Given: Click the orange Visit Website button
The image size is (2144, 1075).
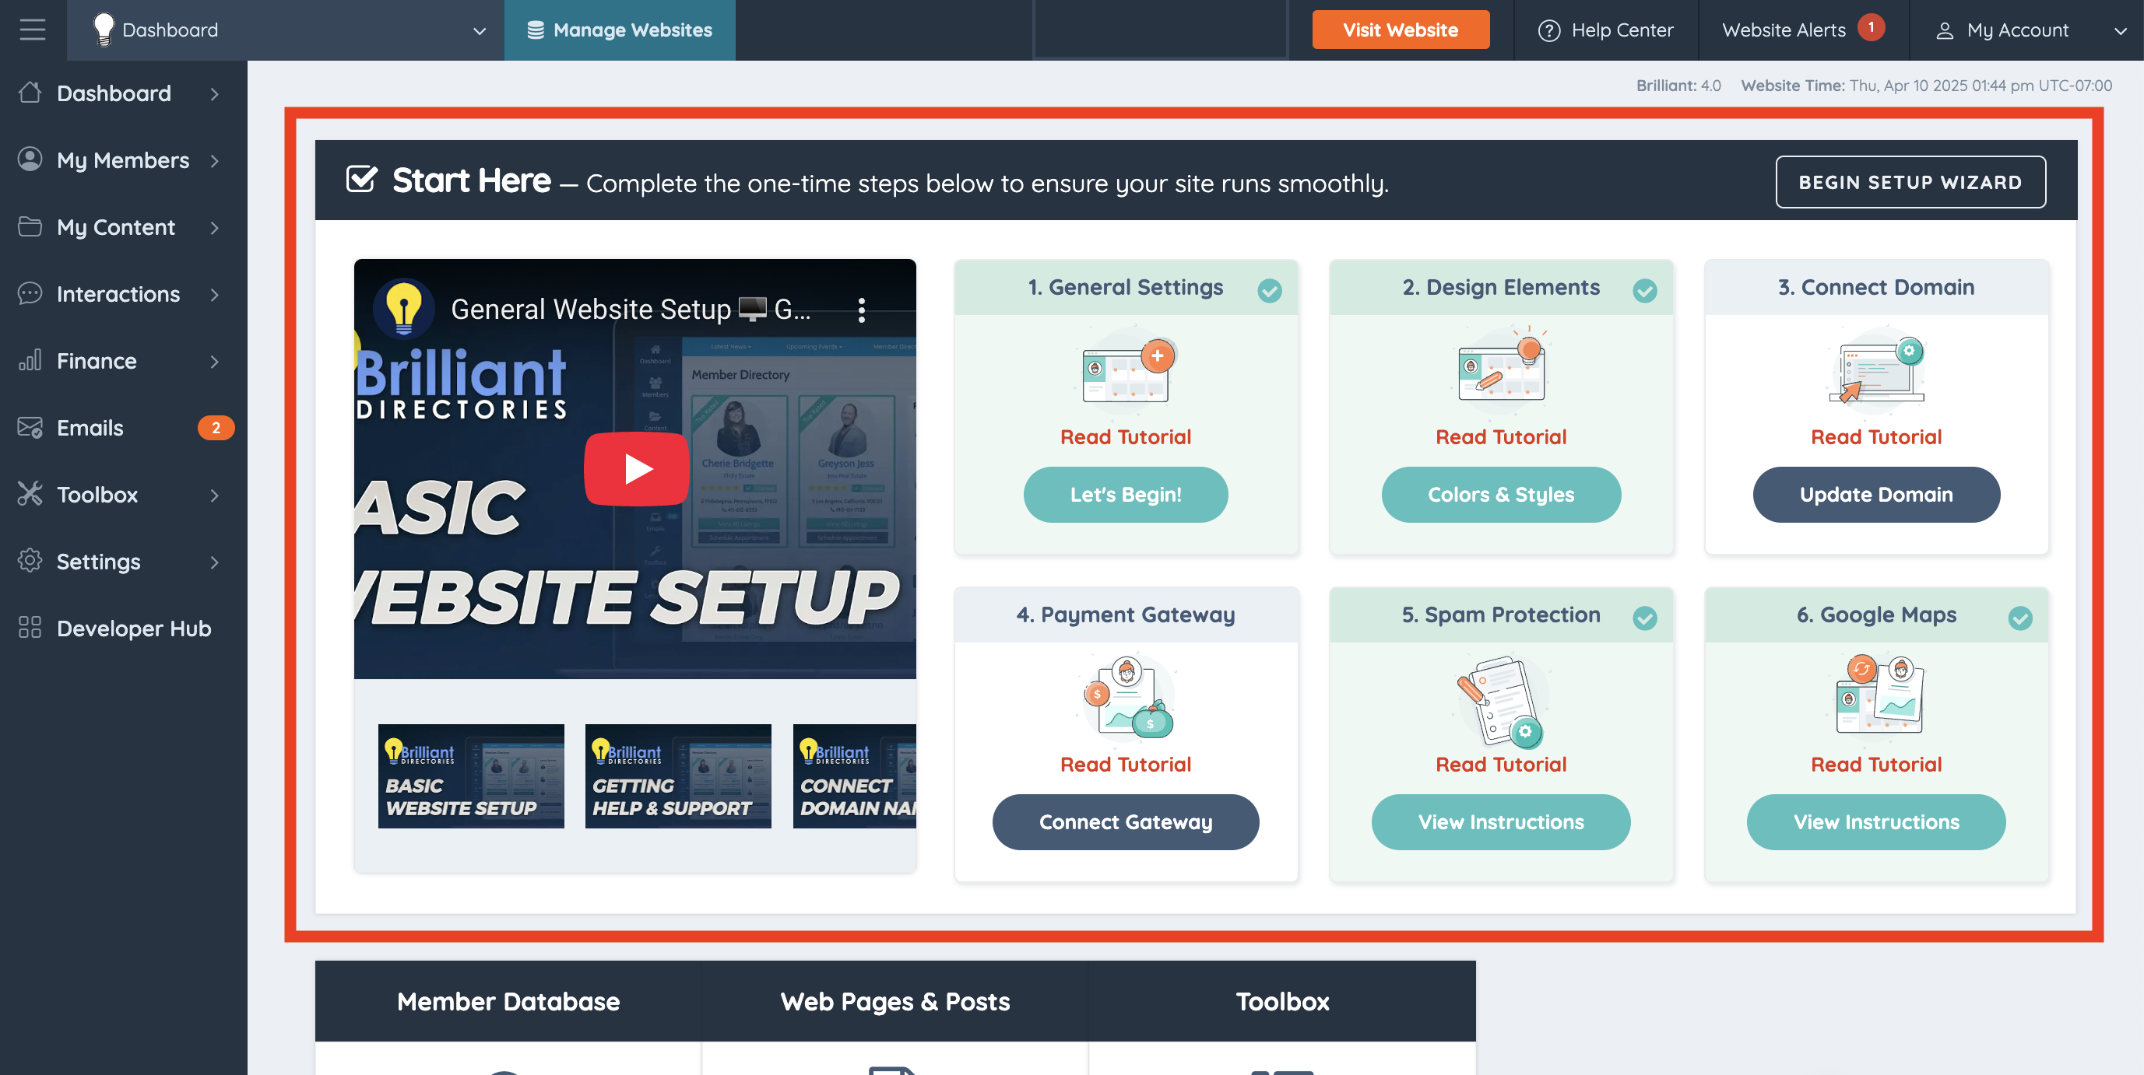Looking at the screenshot, I should 1400,31.
